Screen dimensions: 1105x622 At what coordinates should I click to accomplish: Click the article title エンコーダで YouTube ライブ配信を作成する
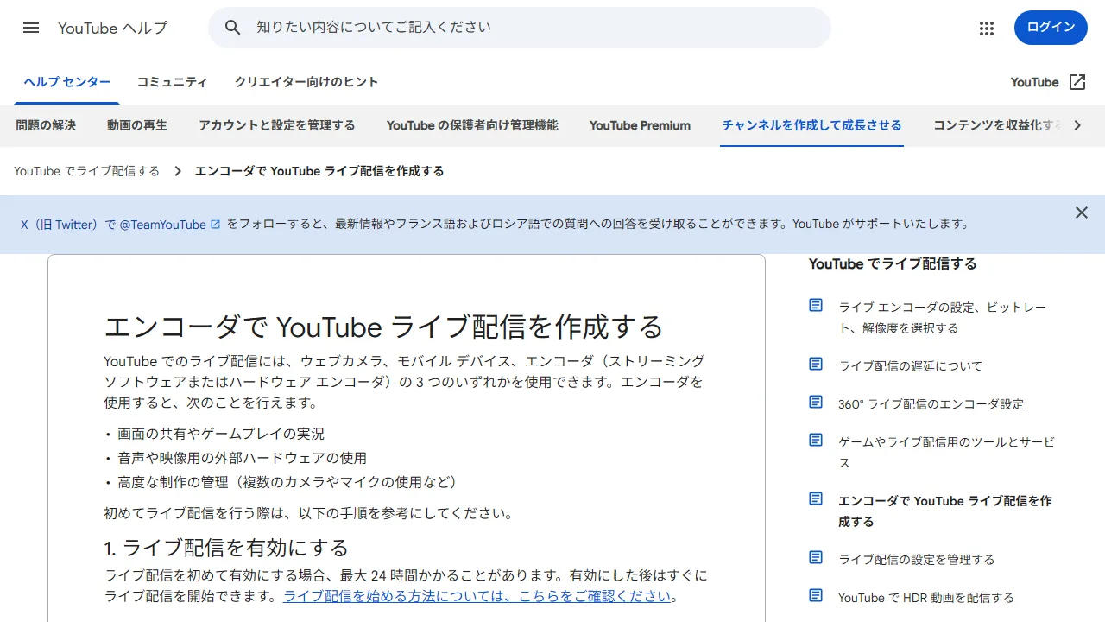[383, 327]
